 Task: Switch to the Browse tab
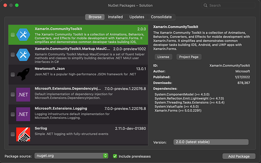95,17
